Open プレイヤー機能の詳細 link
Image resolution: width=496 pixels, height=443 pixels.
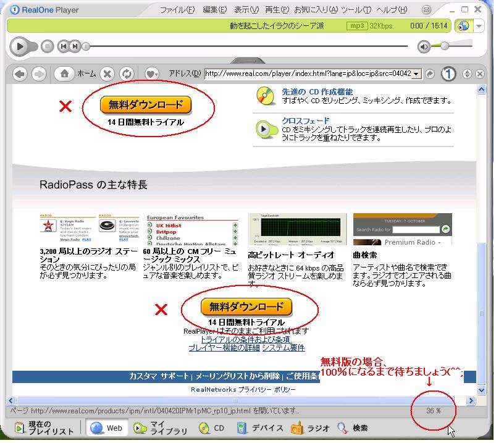[x=224, y=348]
